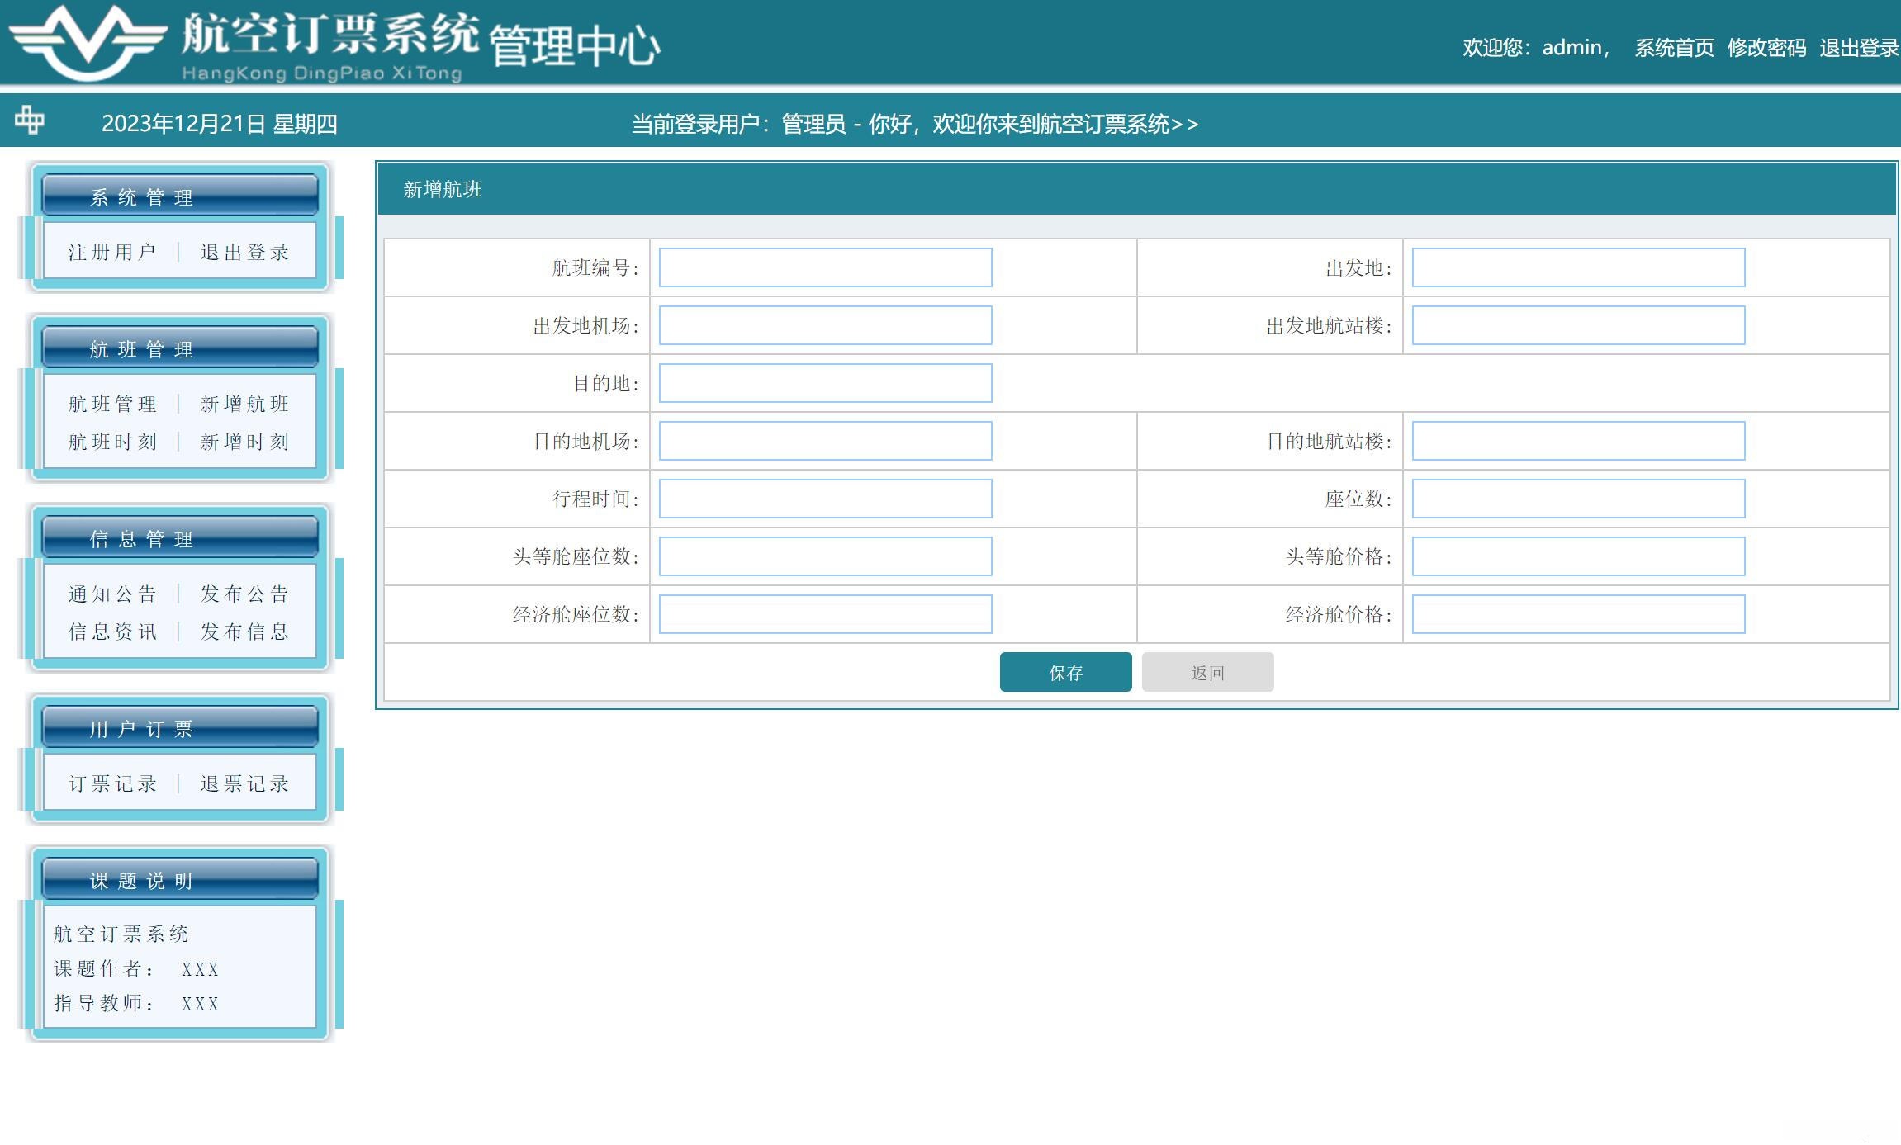Click 退出登录 in top right header

(1859, 48)
